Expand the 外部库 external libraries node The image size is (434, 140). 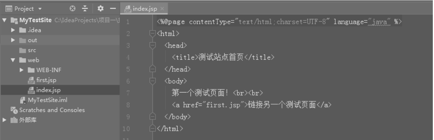[4, 120]
